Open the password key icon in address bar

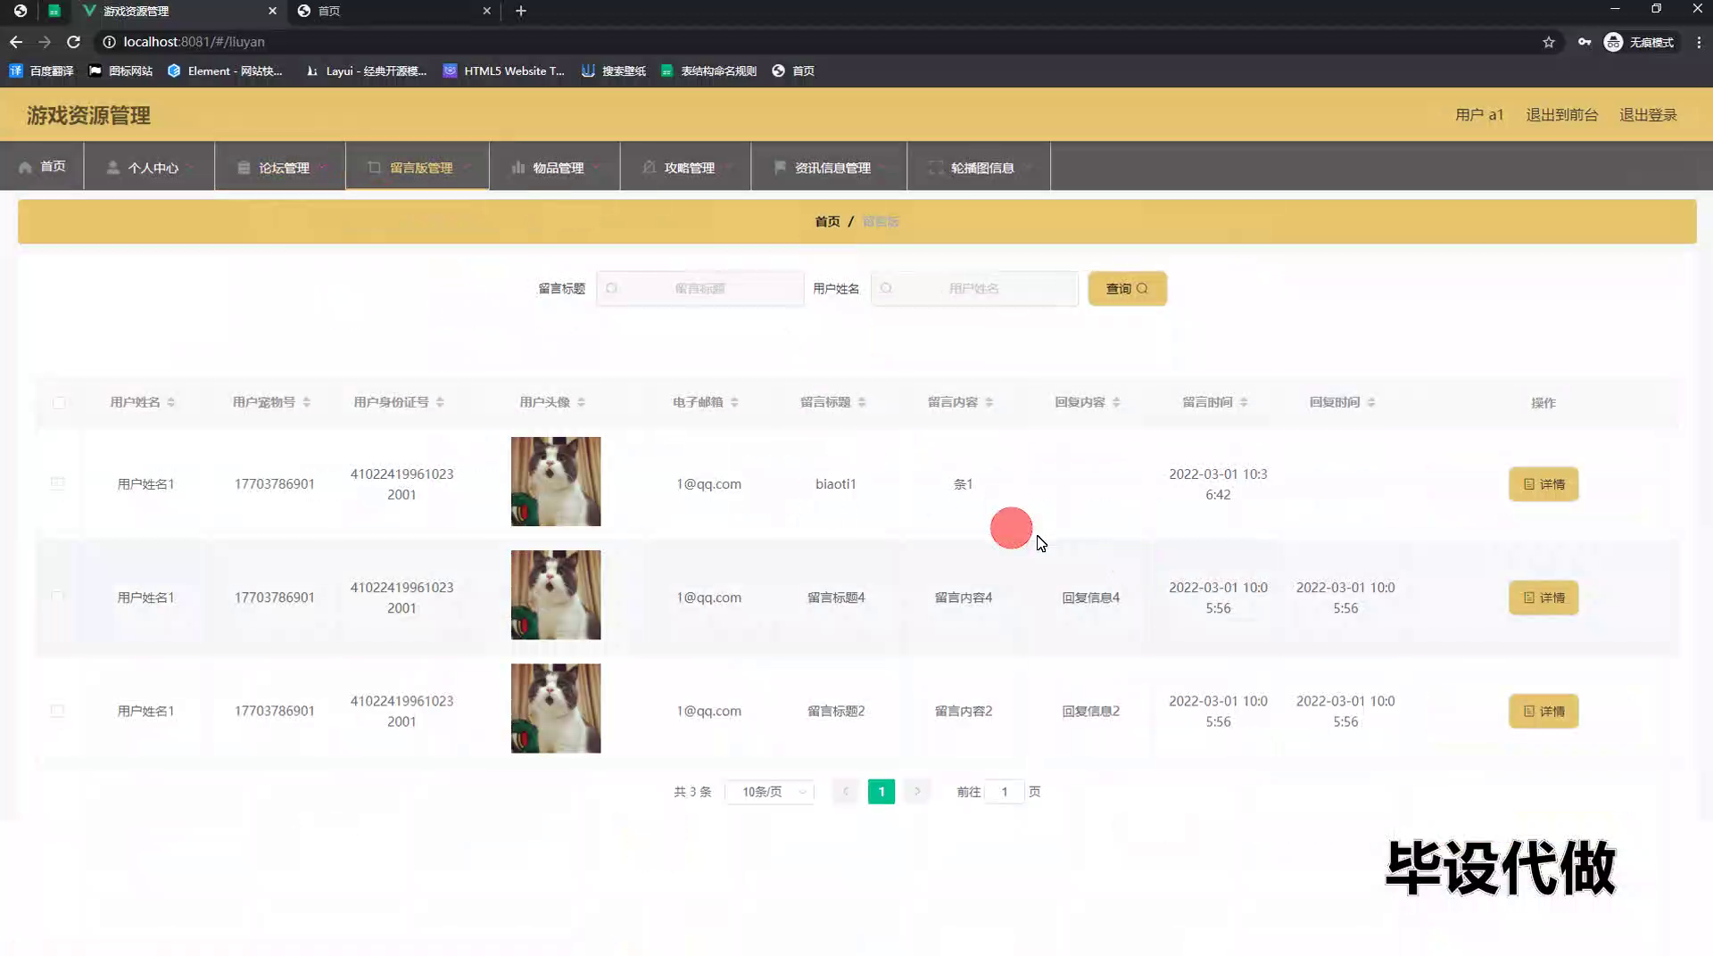click(x=1585, y=42)
